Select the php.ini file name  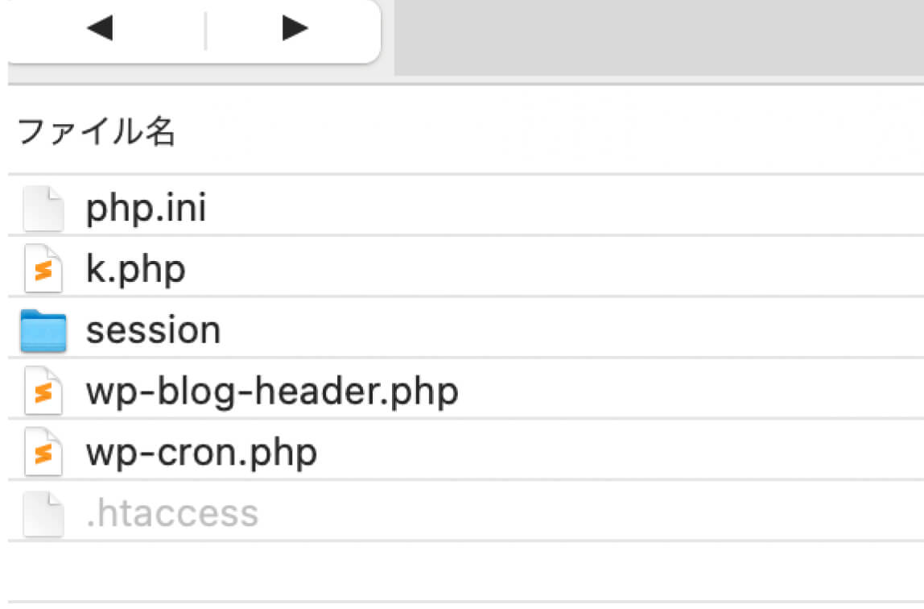pos(146,208)
